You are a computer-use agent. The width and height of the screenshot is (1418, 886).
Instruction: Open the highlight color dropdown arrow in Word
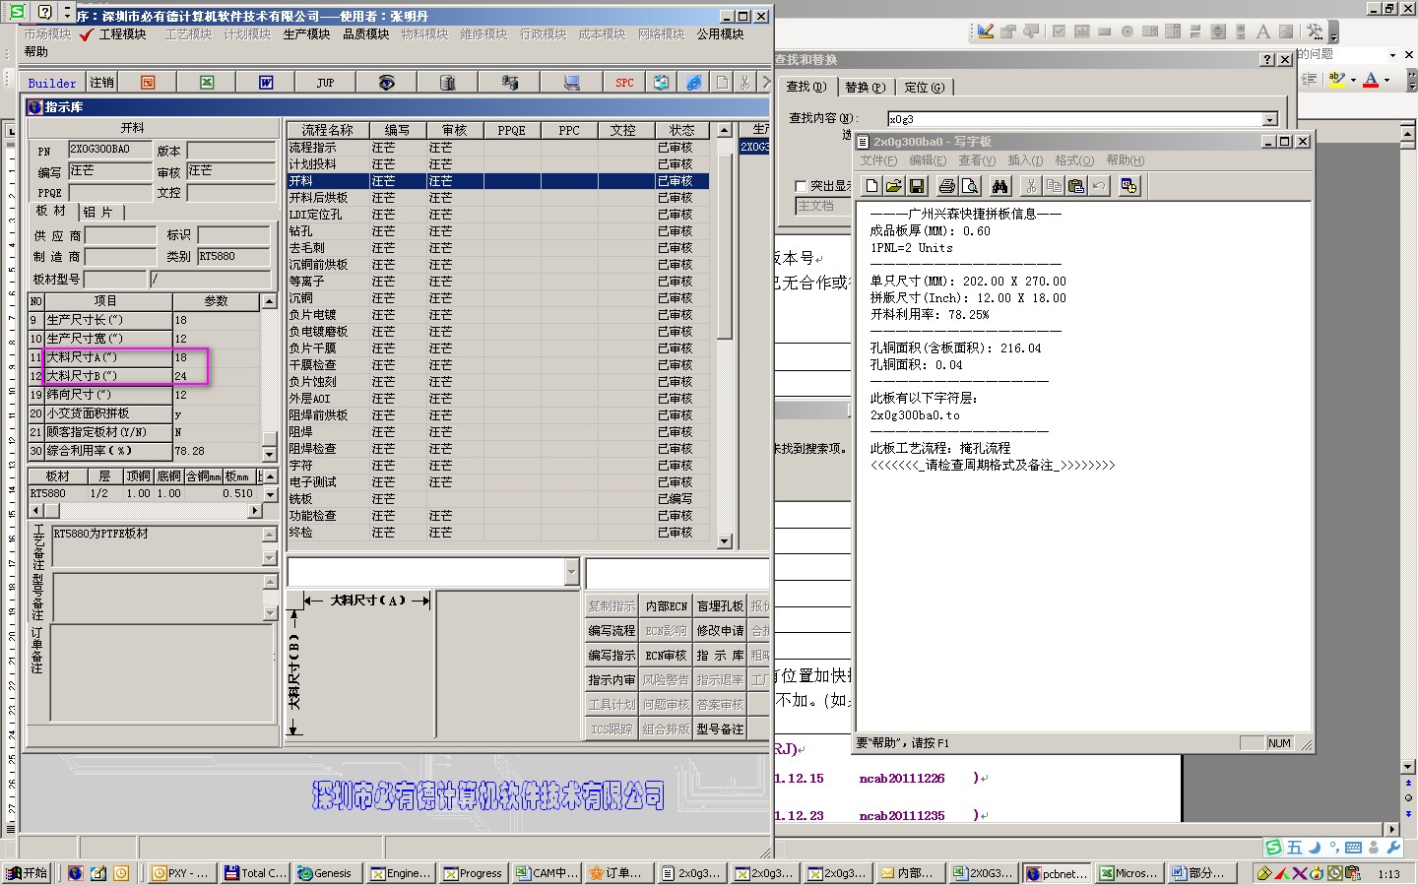click(1353, 80)
